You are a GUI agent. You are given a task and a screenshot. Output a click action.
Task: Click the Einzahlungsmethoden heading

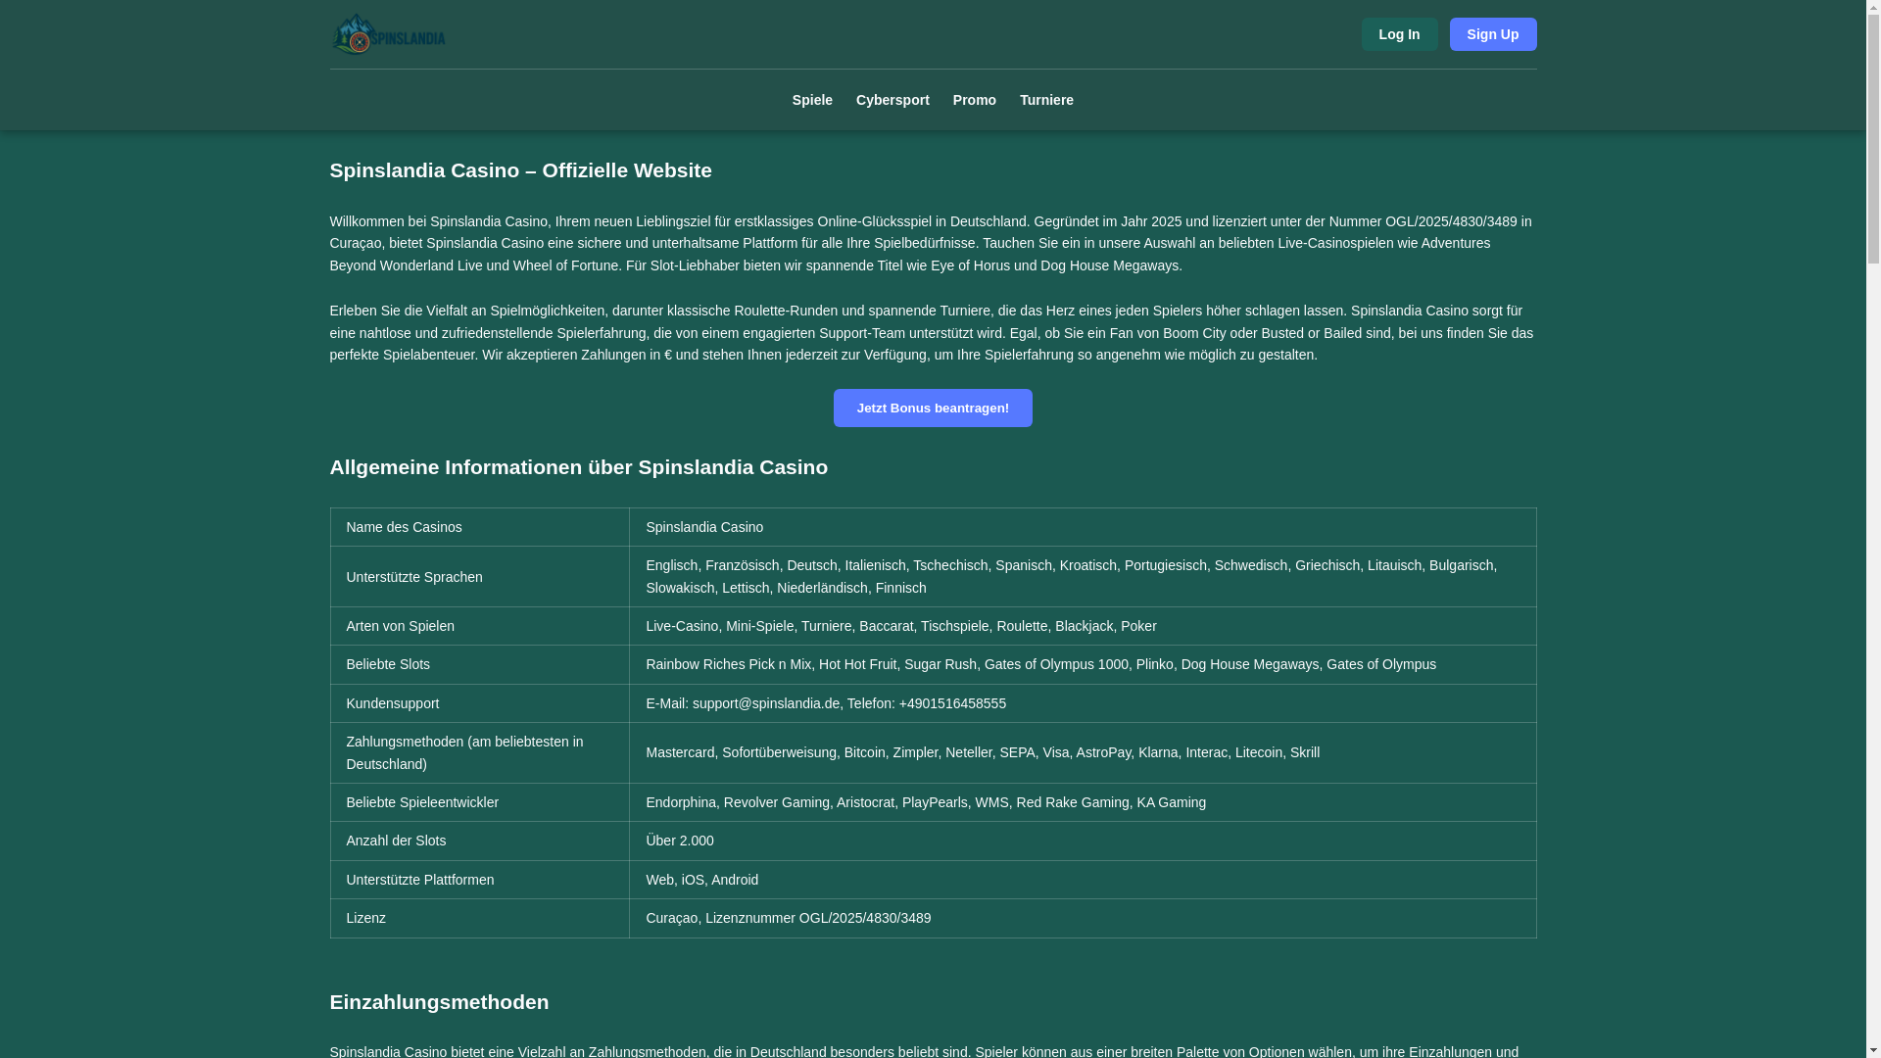439,1002
